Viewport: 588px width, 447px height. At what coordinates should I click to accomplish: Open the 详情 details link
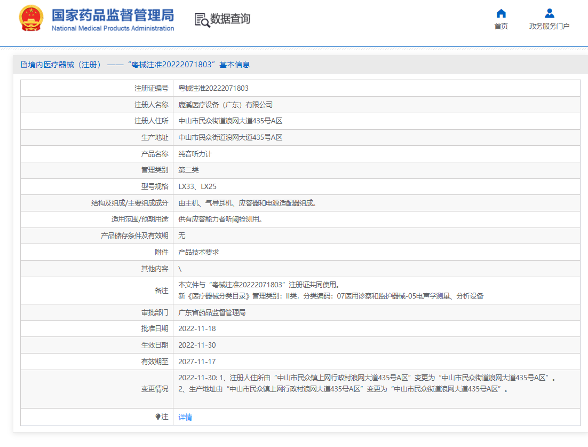(186, 417)
